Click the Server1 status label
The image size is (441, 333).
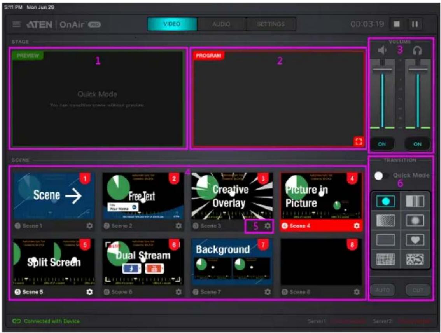317,321
